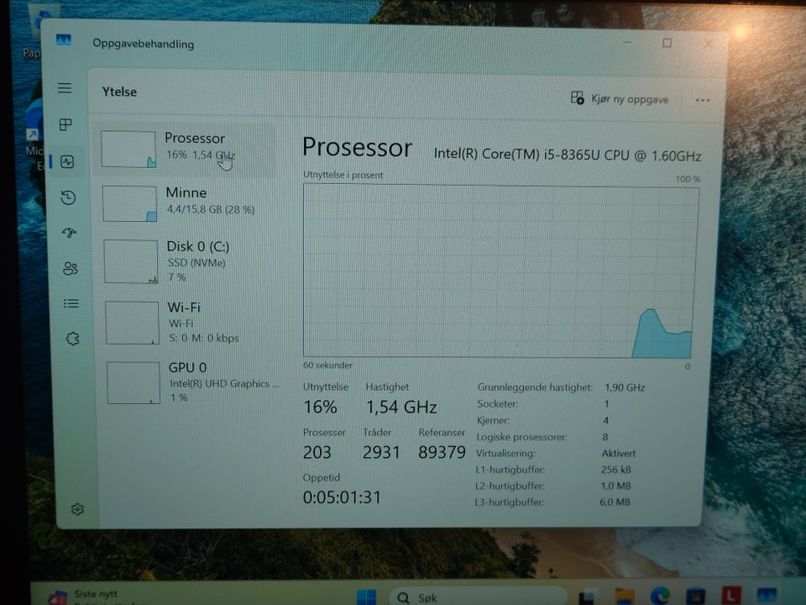Select the Wi-Fi performance item
Viewport: 806px width, 605px height.
(x=191, y=323)
